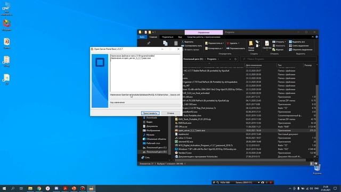The width and height of the screenshot is (341, 192).
Task: Click the pin to Quick Access icon
Action: [x=149, y=43]
